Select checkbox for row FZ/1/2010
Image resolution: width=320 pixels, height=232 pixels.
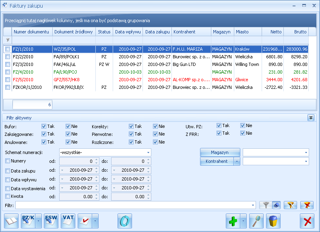[x=8, y=49]
